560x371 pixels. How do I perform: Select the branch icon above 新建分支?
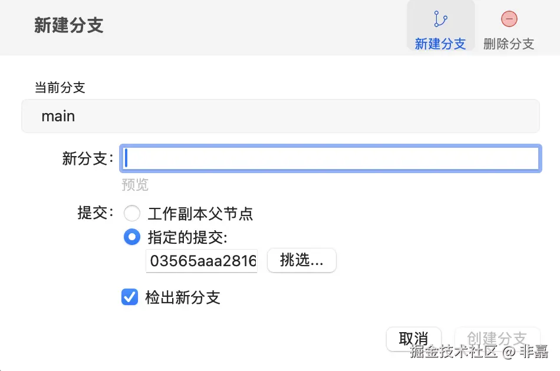pyautogui.click(x=440, y=19)
